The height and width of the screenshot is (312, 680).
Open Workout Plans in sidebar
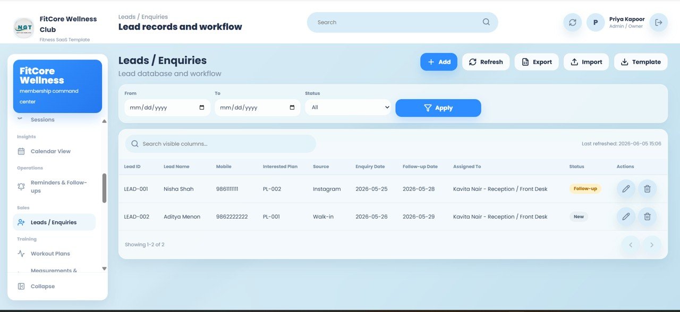point(54,254)
